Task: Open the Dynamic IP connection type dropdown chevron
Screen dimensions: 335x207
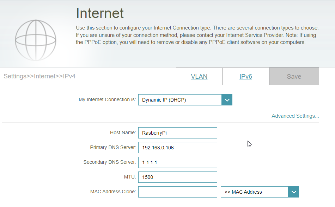Action: (x=227, y=100)
